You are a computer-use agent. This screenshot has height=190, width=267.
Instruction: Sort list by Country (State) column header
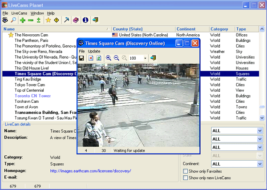143,29
